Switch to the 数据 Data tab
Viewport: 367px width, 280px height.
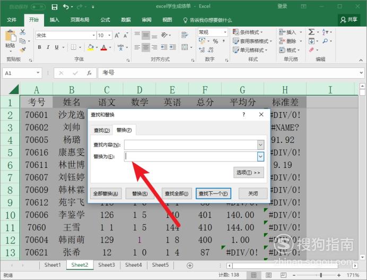(x=126, y=20)
